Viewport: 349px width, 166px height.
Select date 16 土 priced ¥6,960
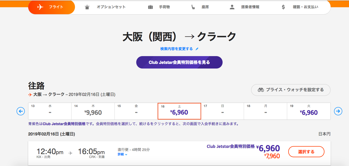pos(179,111)
